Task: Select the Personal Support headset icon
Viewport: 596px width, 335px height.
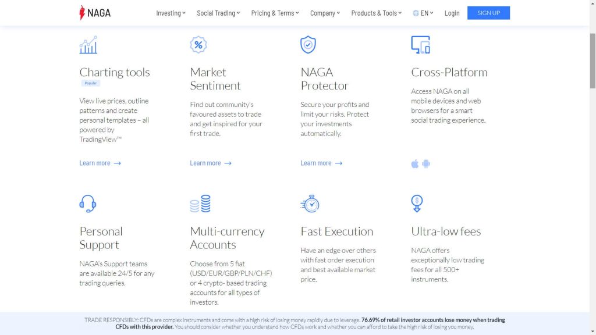Action: pyautogui.click(x=87, y=203)
